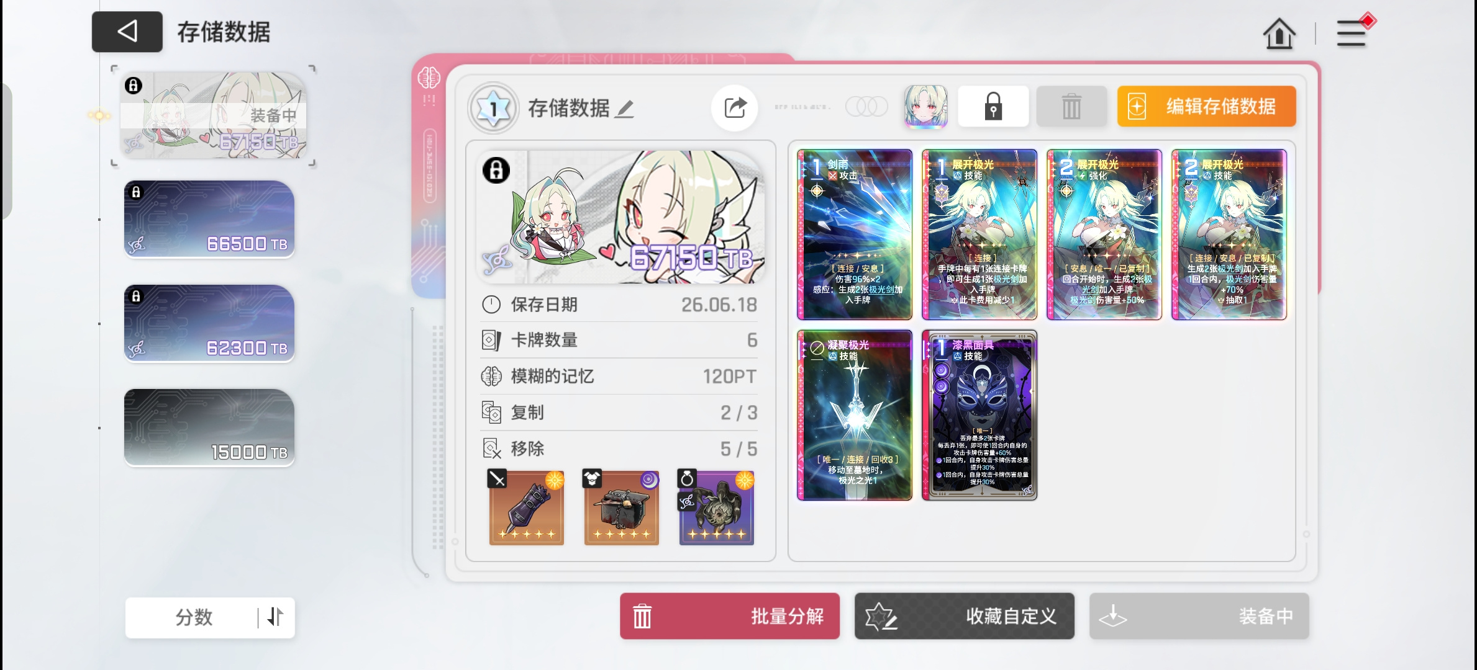Click the large character banner image
1477x670 pixels.
(620, 217)
